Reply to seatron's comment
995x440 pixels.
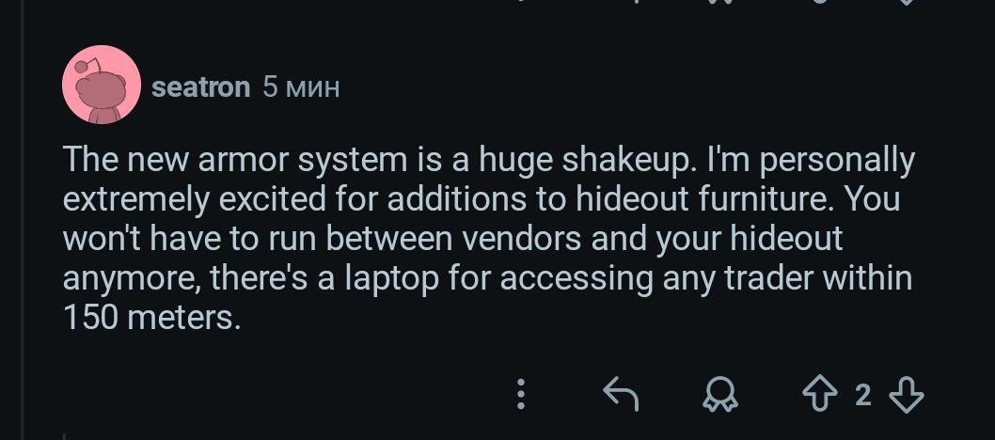tap(621, 395)
